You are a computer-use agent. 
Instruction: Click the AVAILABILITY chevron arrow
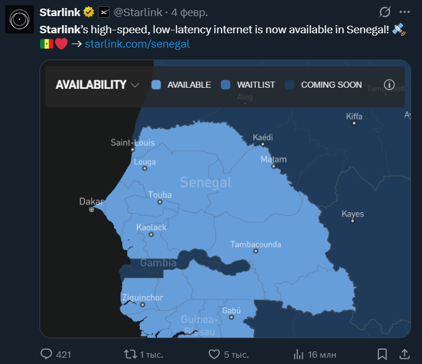pos(135,85)
